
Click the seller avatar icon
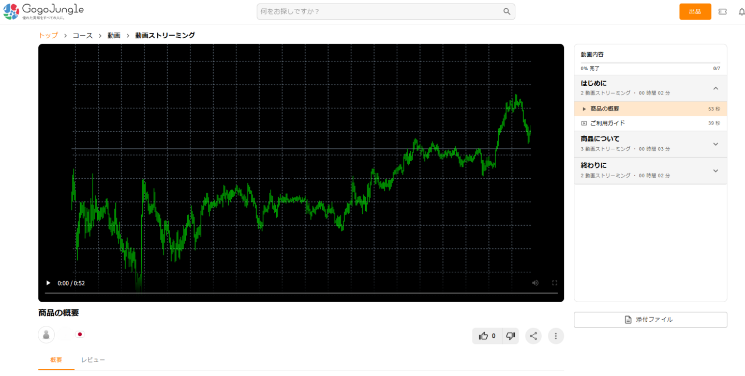coord(47,335)
